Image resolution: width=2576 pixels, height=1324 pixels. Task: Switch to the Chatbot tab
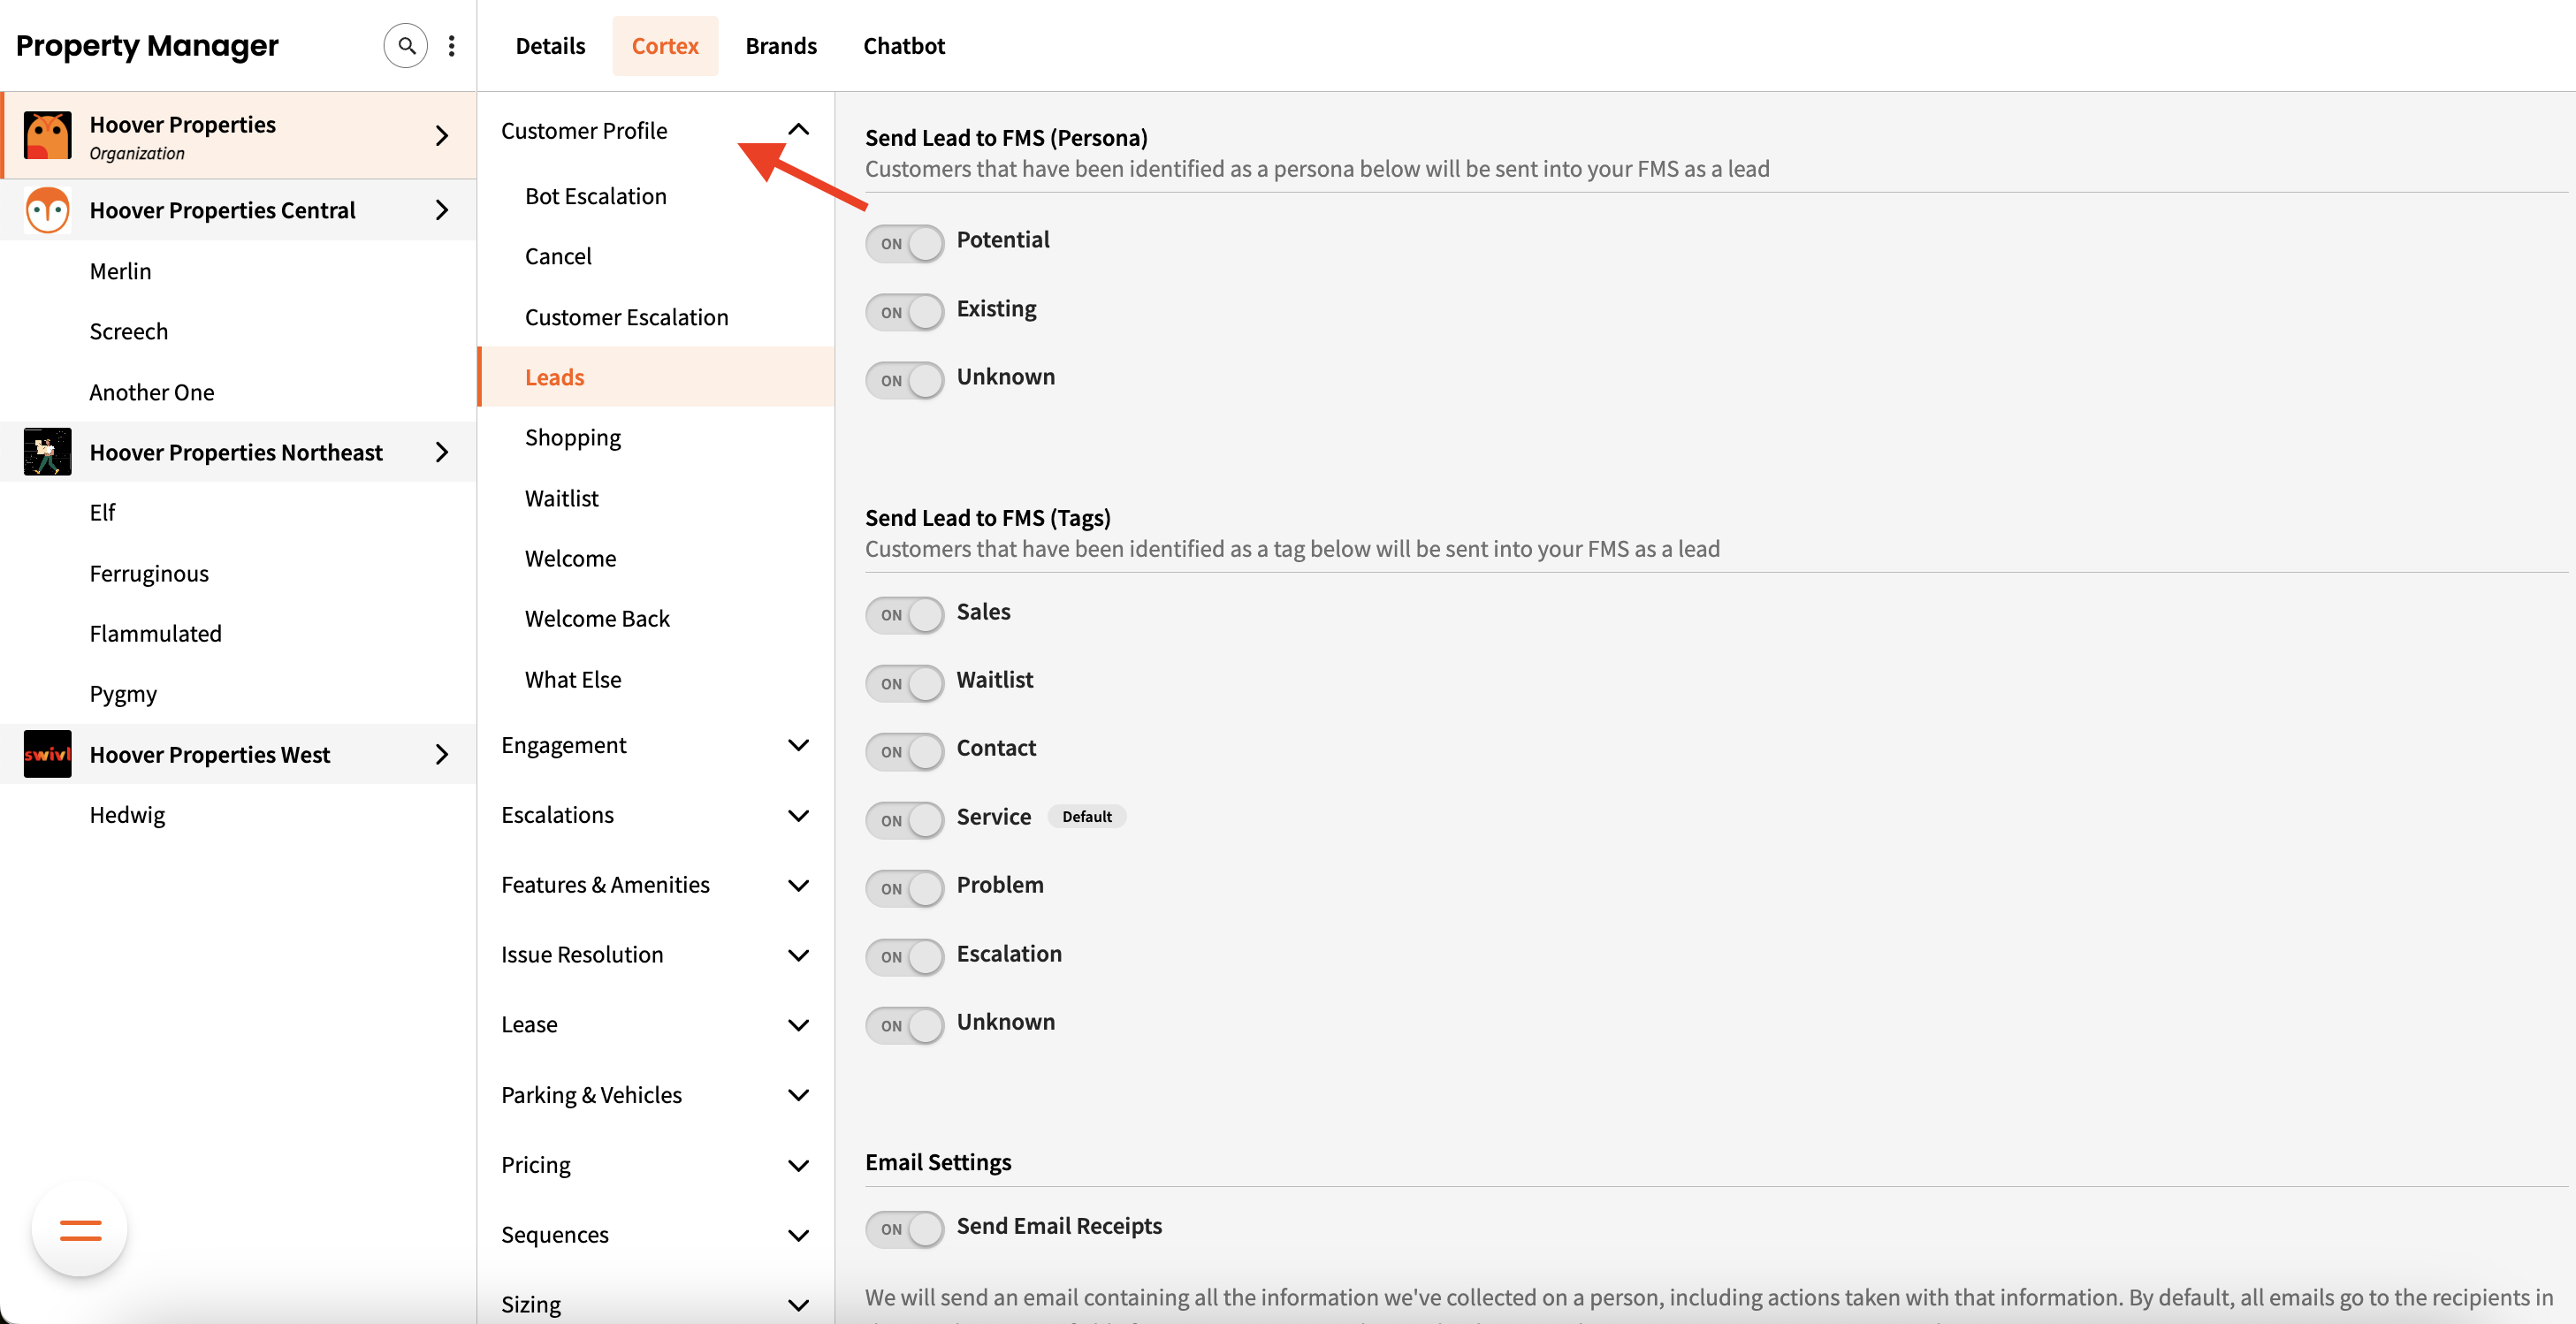[903, 46]
